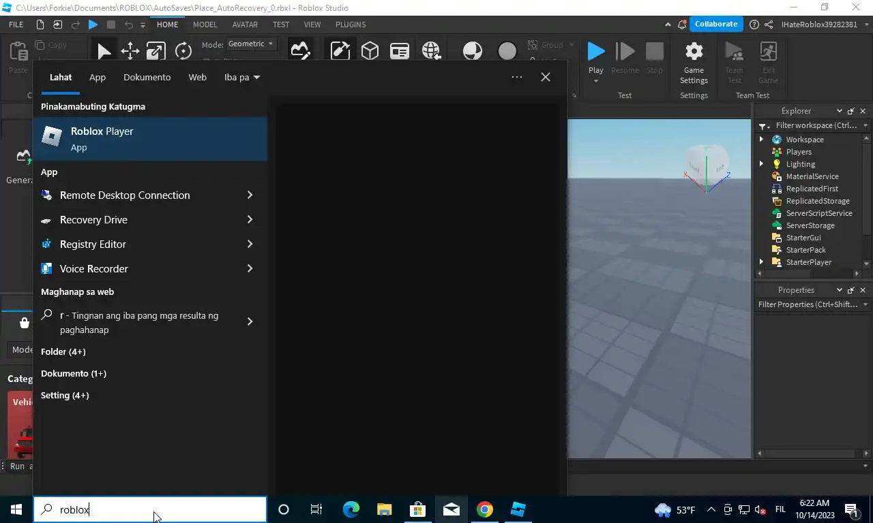This screenshot has width=873, height=523.
Task: Click the Import 3D globe icon
Action: point(431,51)
